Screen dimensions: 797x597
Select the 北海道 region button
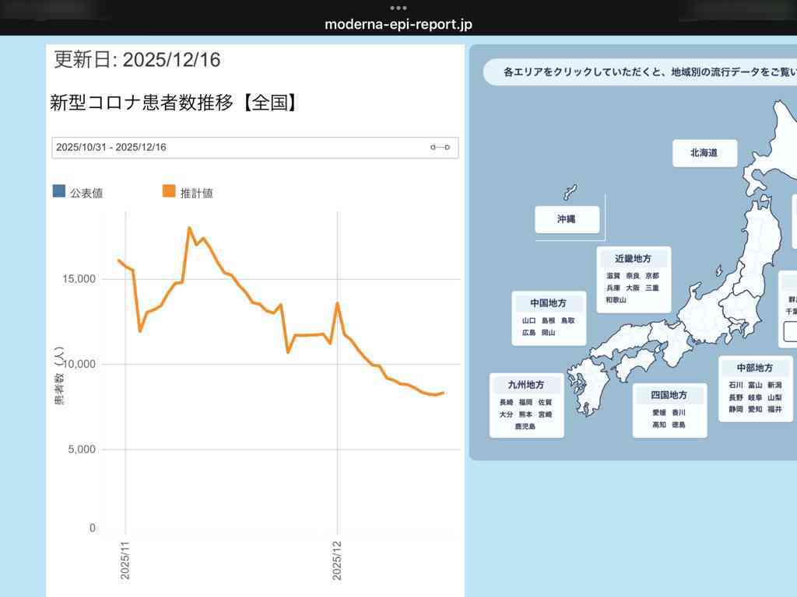click(704, 153)
